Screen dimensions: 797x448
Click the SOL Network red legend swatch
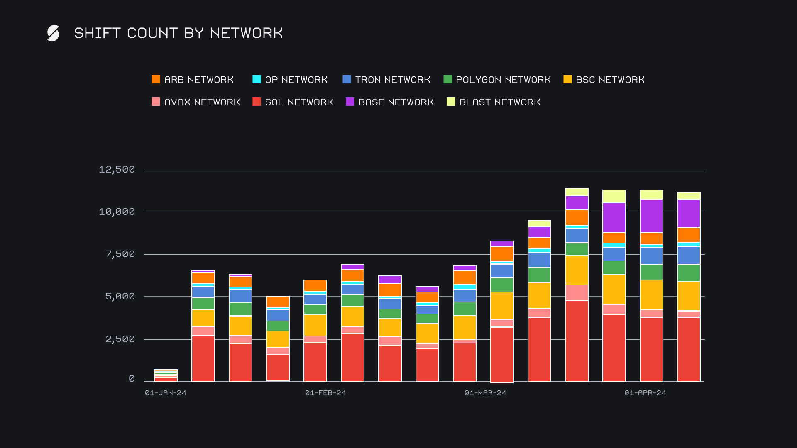(x=257, y=102)
